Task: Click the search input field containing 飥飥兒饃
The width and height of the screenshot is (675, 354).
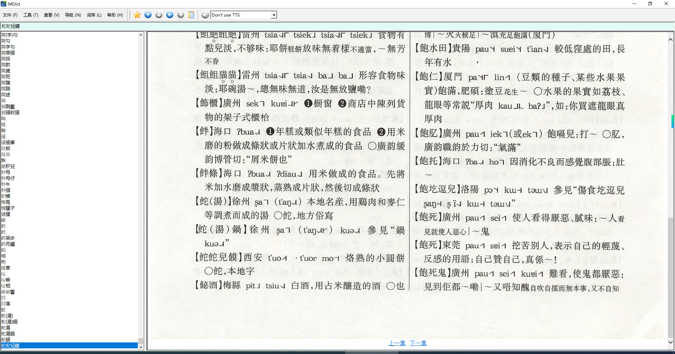Action: 70,26
